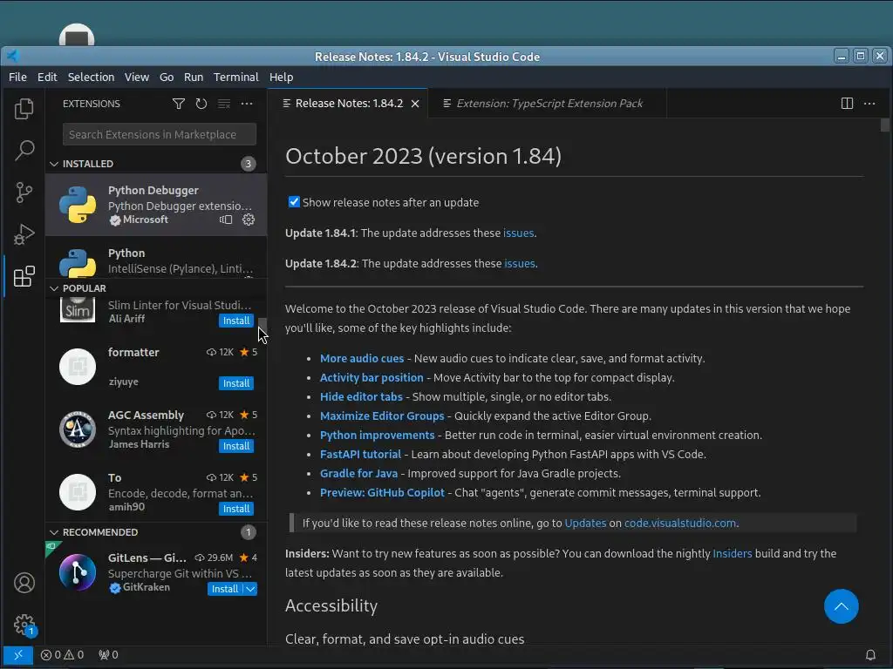Clear extensions search results icon
This screenshot has width=893, height=669.
point(224,104)
